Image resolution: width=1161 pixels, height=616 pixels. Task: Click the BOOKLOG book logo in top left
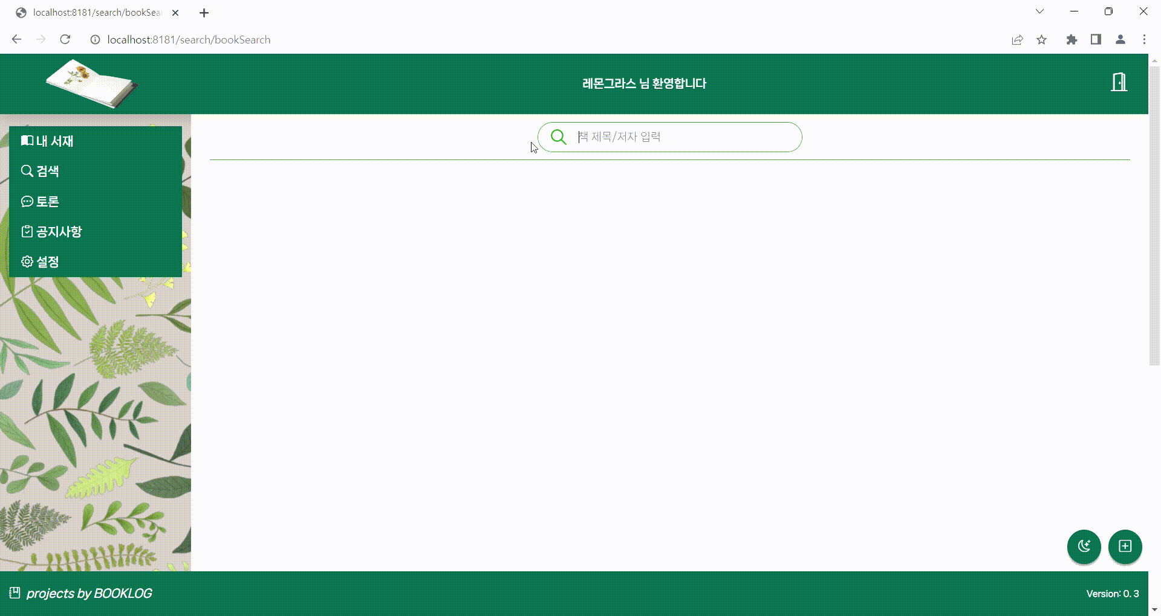pos(92,84)
